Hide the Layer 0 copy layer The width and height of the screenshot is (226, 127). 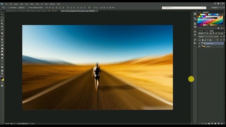tap(199, 43)
